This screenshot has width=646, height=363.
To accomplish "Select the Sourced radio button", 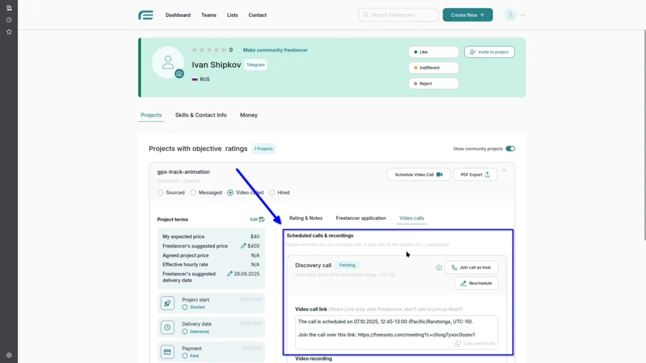I will 160,192.
